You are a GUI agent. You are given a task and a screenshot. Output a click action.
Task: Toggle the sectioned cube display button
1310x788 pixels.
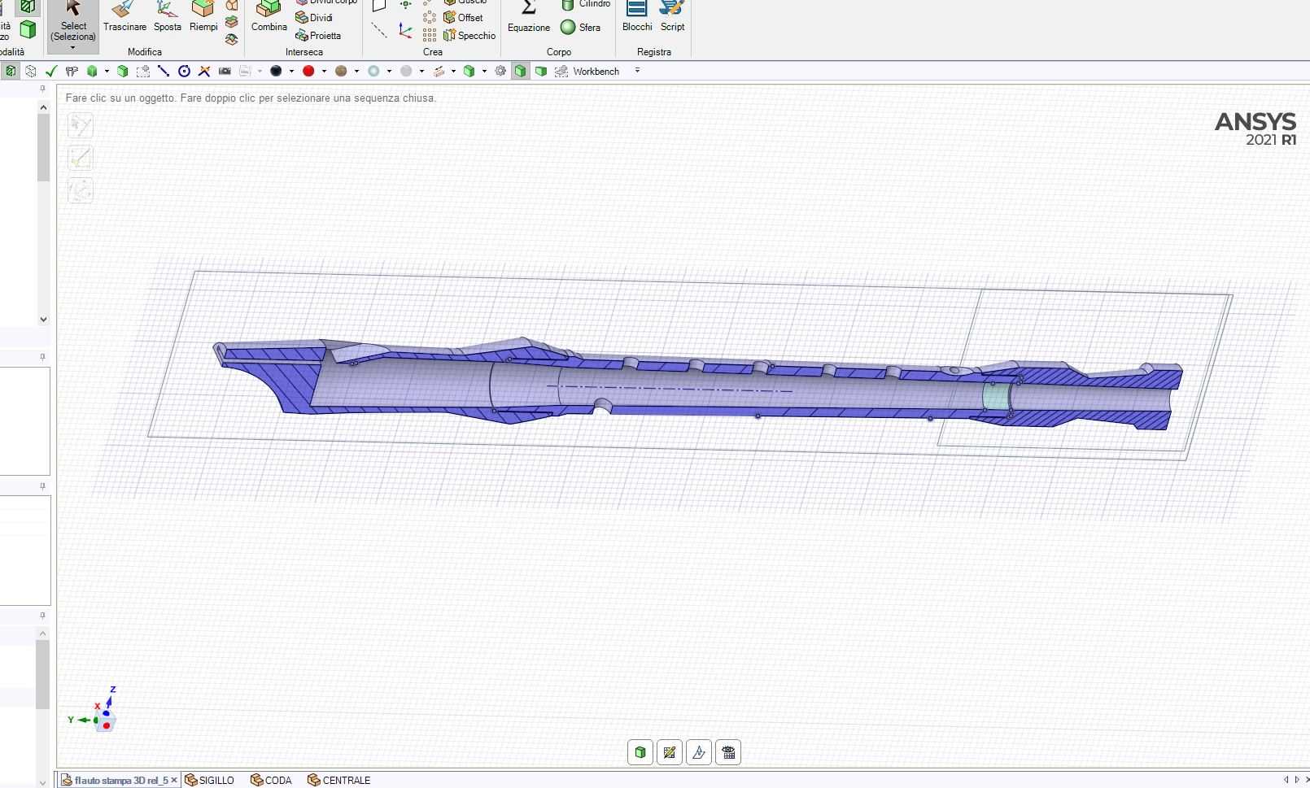(541, 72)
